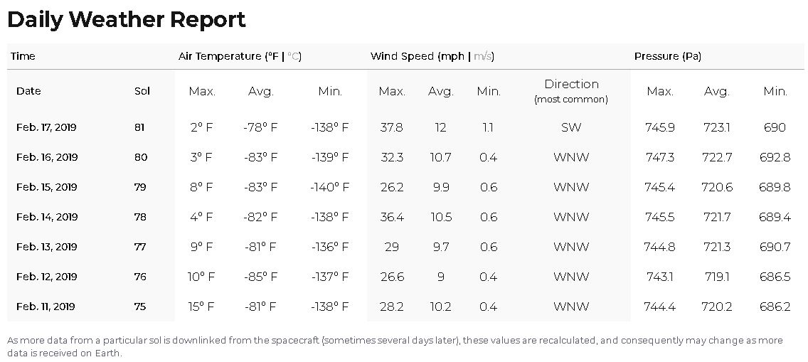Click Sol 78 in the table

(139, 217)
